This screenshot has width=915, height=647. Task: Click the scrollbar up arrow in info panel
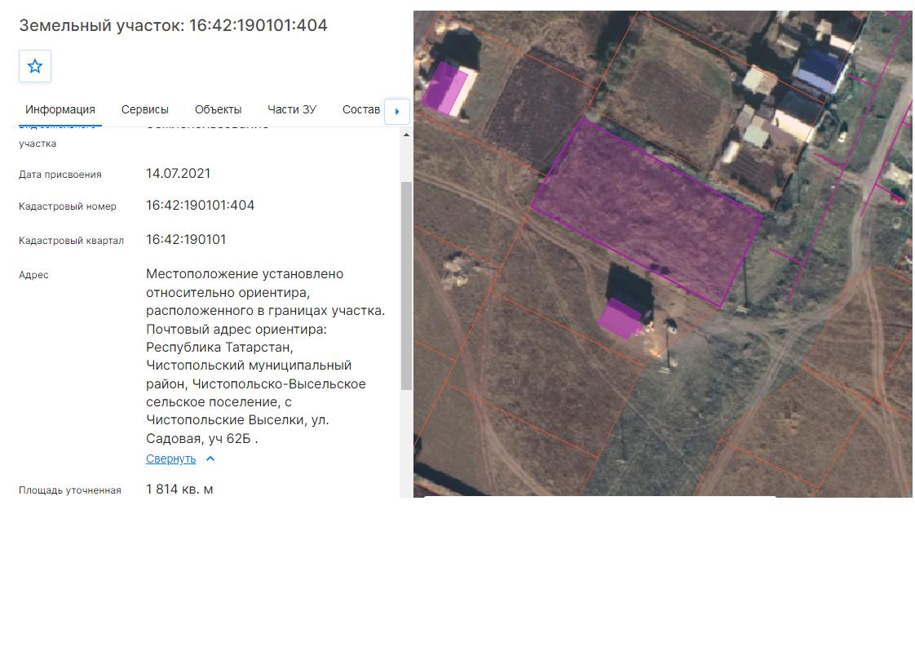(406, 135)
